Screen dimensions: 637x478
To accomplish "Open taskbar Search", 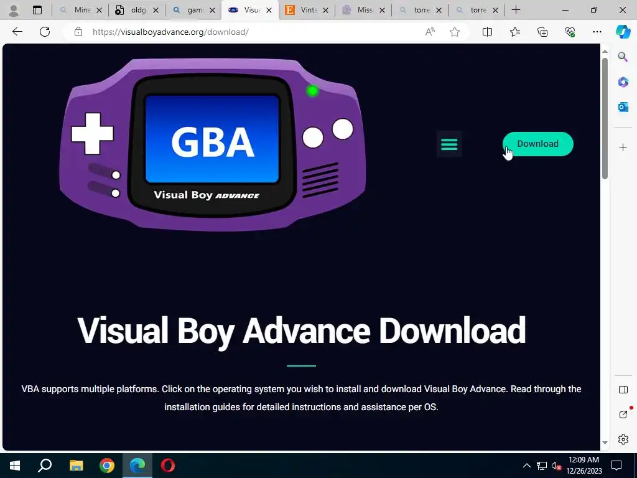I will [45, 466].
